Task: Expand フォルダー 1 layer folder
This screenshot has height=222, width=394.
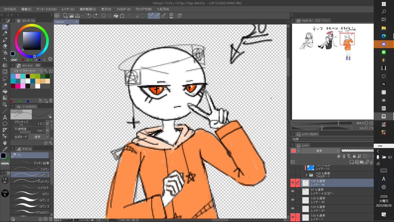Action: coord(307,175)
